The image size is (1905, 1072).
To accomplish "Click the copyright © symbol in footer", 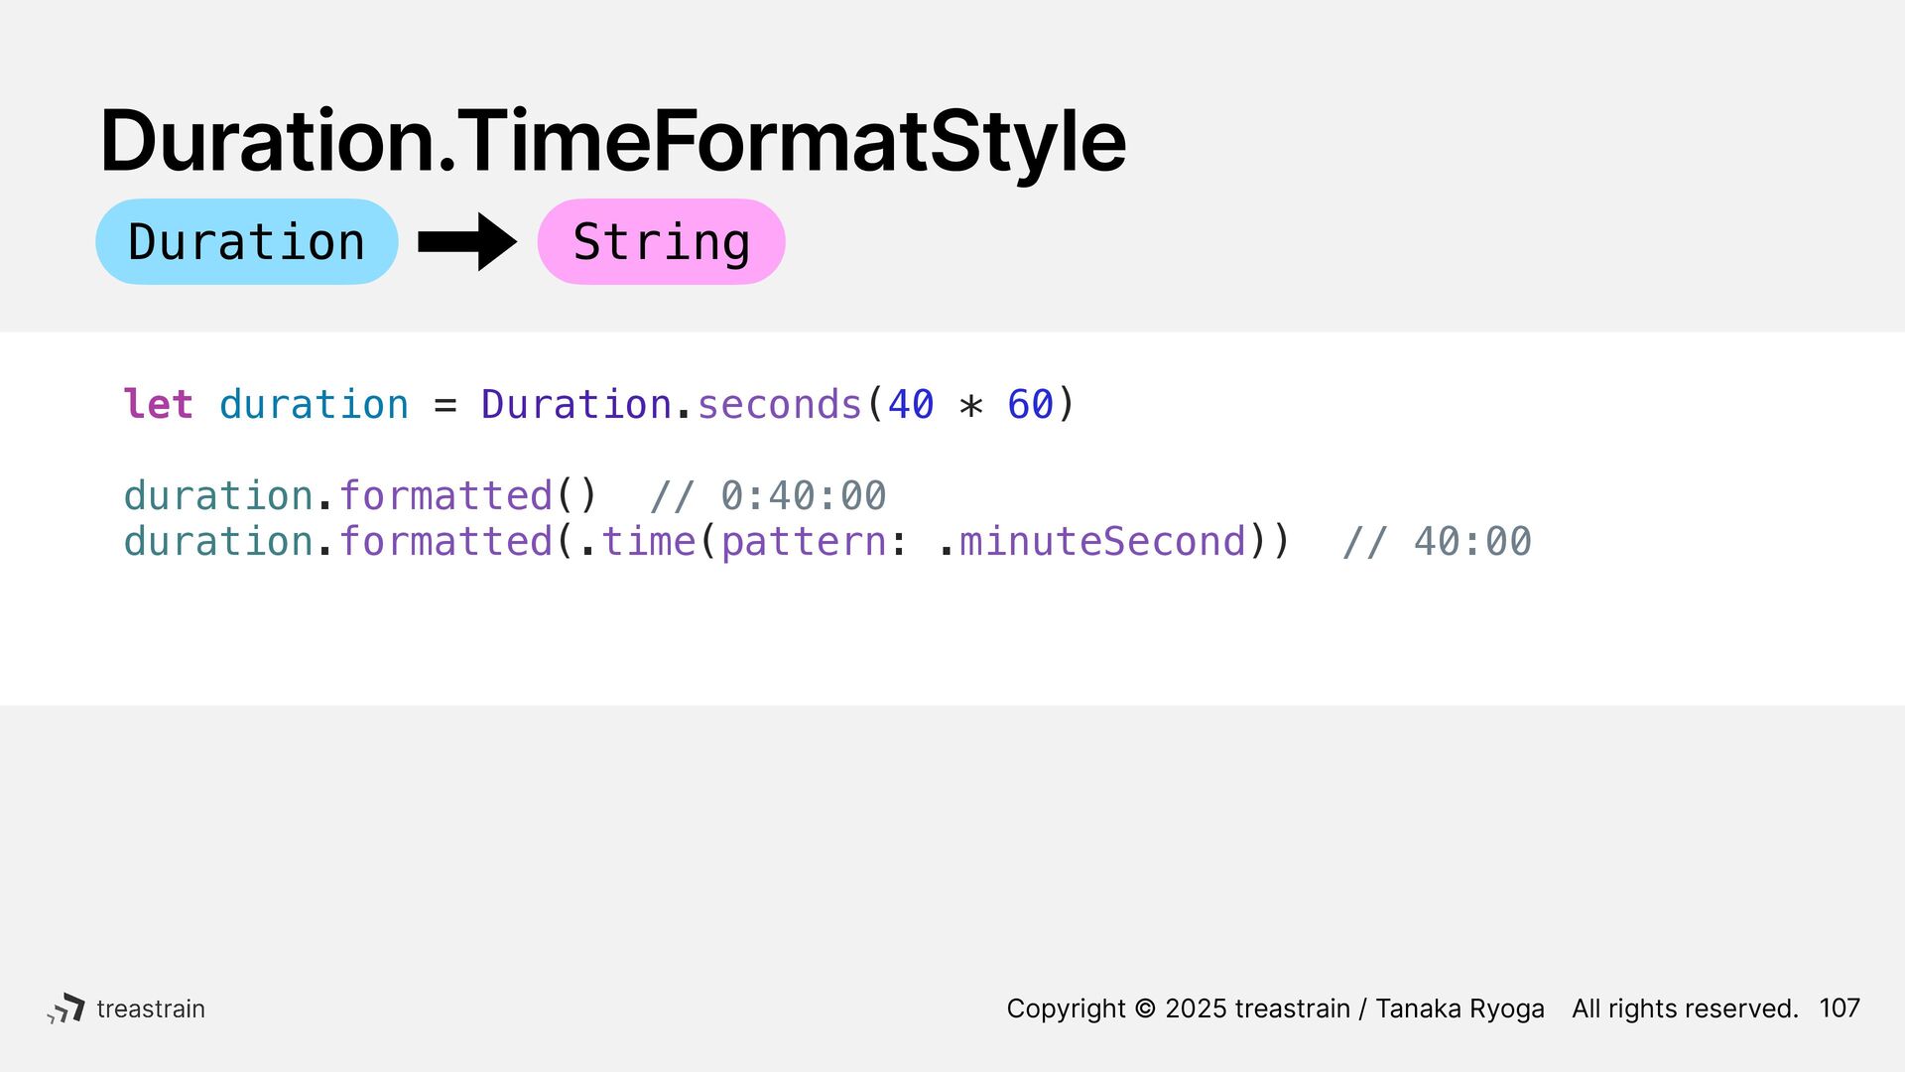I will tap(1145, 1008).
